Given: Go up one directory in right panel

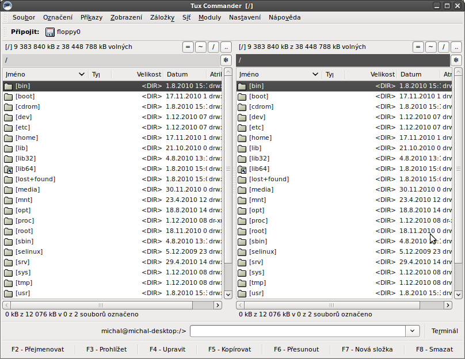Looking at the screenshot, I should [x=456, y=47].
